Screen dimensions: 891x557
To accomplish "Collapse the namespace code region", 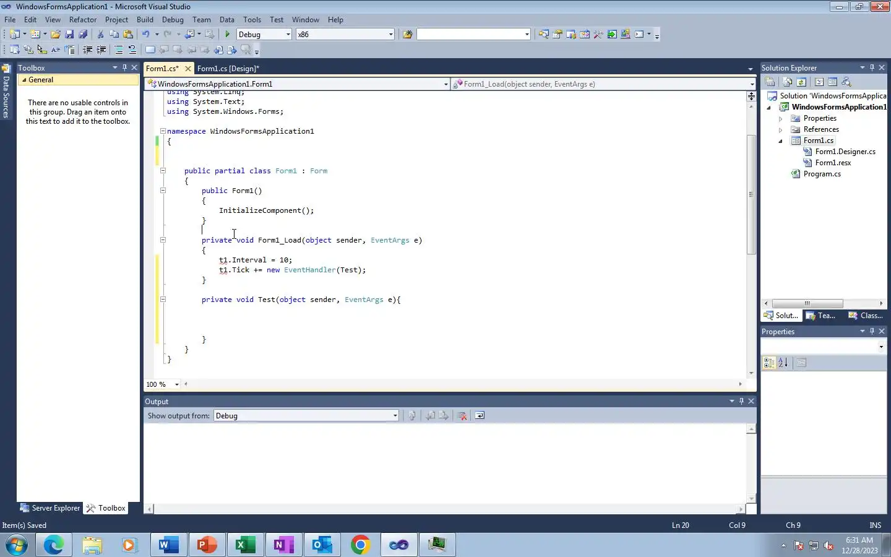I will tap(163, 131).
